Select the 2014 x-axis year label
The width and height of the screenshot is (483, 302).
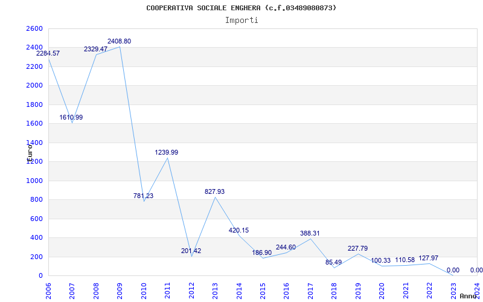pos(239,291)
